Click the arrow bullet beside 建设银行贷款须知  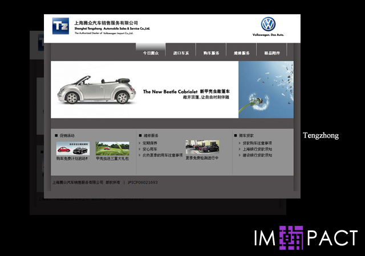tap(240, 155)
